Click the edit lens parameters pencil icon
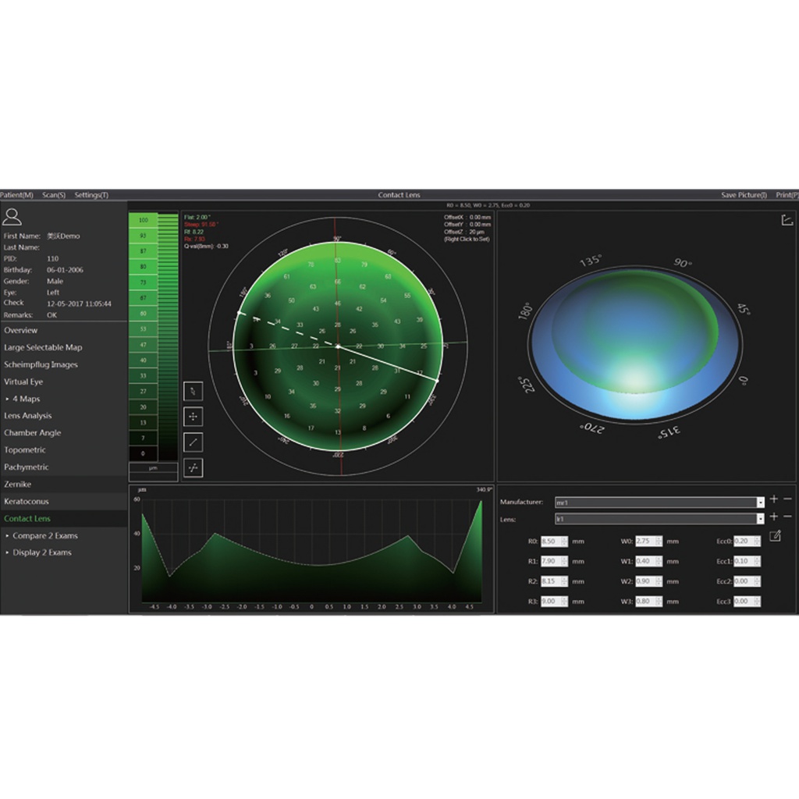Screen dimensions: 799x799 (775, 536)
